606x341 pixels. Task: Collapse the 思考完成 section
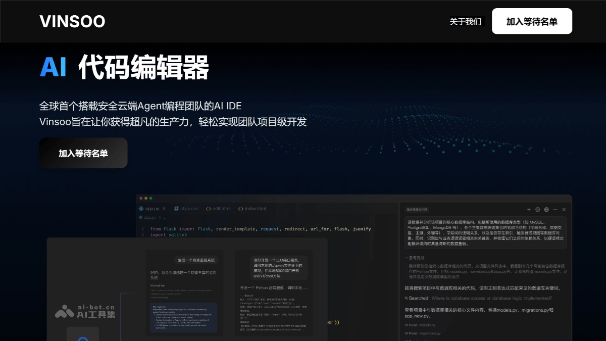pyautogui.click(x=406, y=258)
